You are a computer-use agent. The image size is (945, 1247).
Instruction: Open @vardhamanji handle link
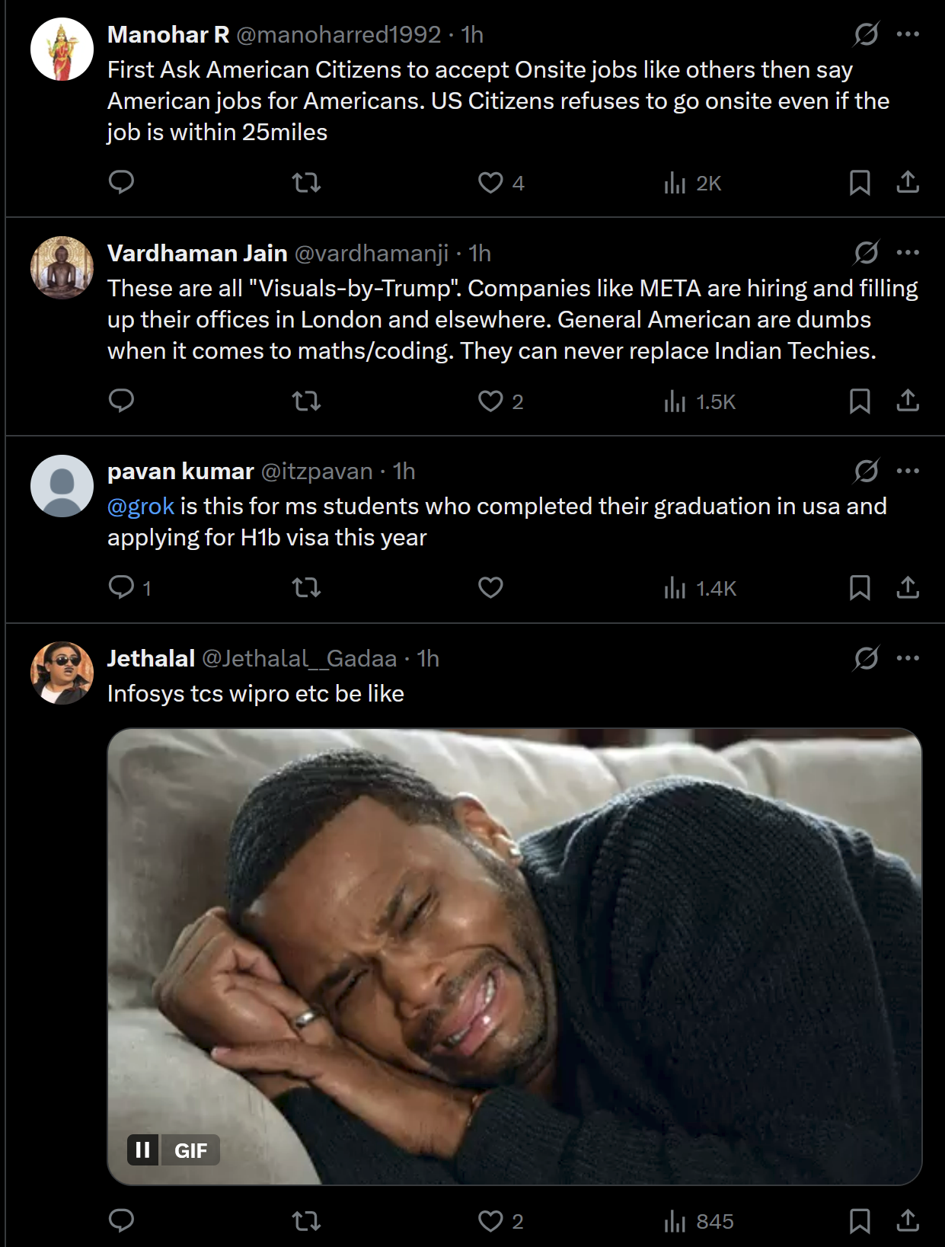coord(371,253)
